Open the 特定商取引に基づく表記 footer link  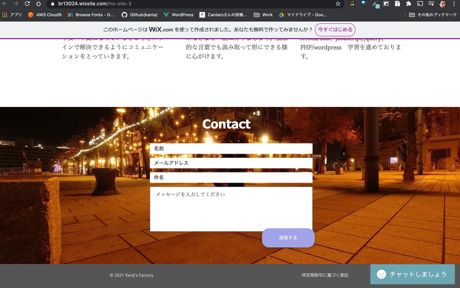tap(325, 275)
